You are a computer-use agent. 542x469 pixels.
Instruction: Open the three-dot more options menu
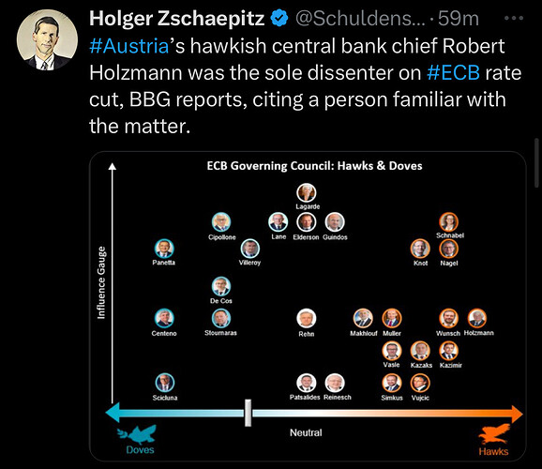(x=514, y=18)
